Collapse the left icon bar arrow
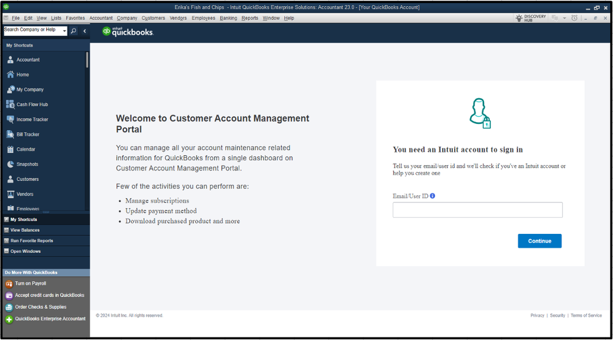The height and width of the screenshot is (340, 613). pyautogui.click(x=85, y=31)
